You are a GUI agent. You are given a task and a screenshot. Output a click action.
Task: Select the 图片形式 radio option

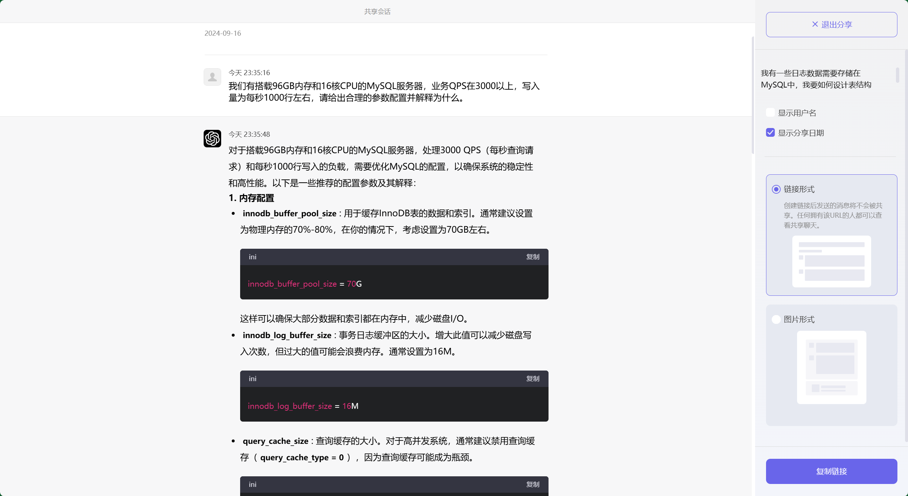click(x=776, y=319)
